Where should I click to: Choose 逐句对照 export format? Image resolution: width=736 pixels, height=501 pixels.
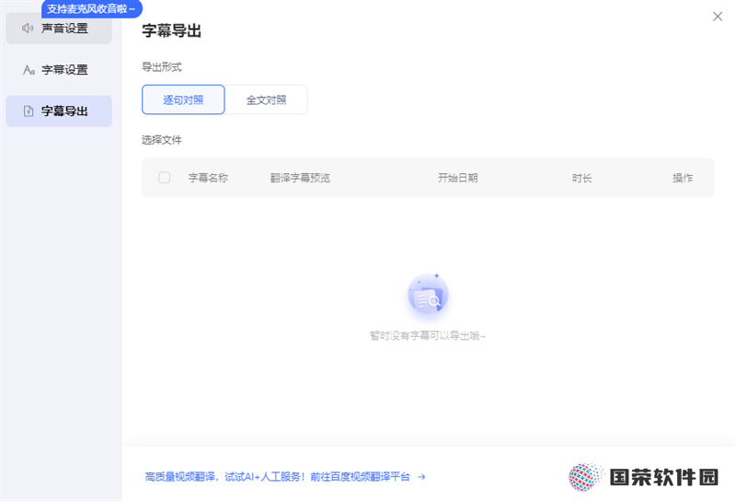point(183,99)
